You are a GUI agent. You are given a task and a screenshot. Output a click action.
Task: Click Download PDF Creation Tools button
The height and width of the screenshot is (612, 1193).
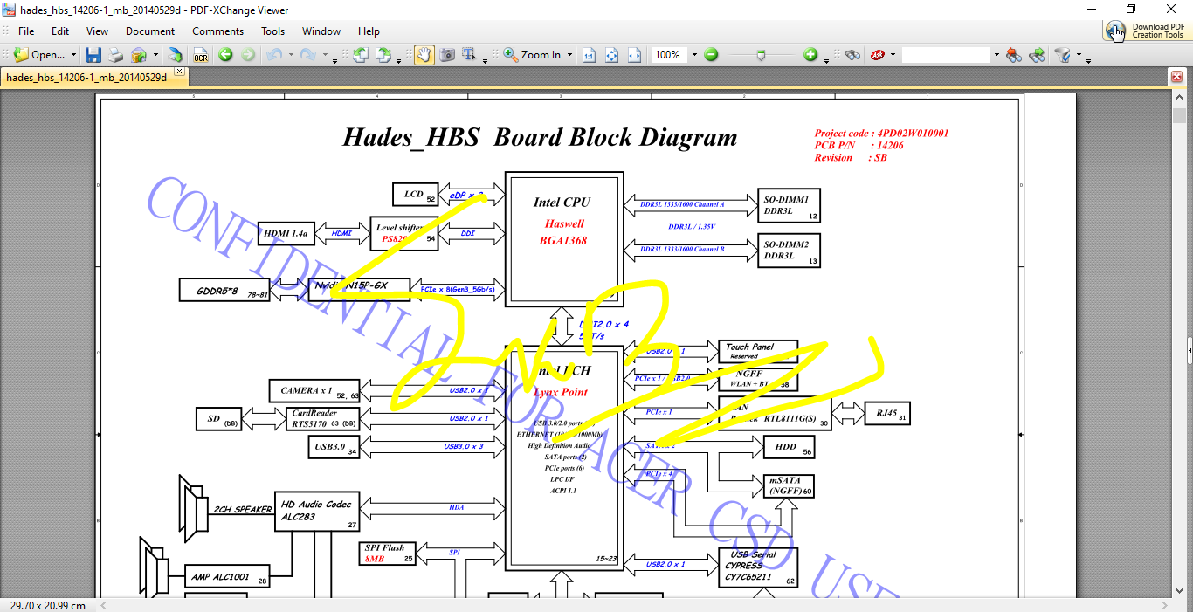[1146, 31]
